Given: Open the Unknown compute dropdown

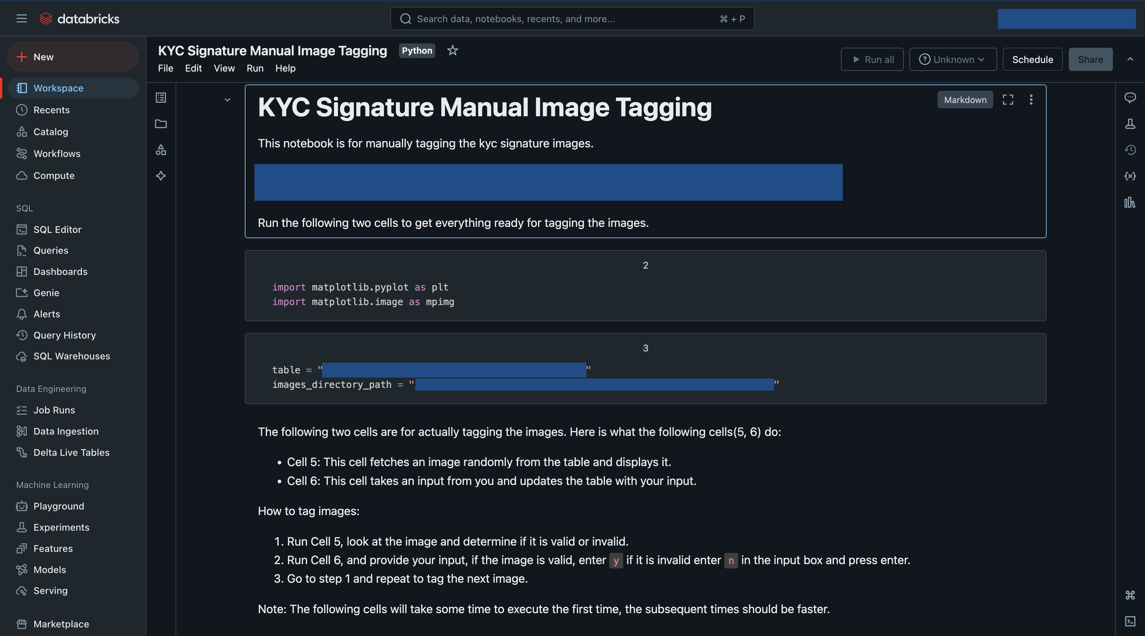Looking at the screenshot, I should pos(953,60).
